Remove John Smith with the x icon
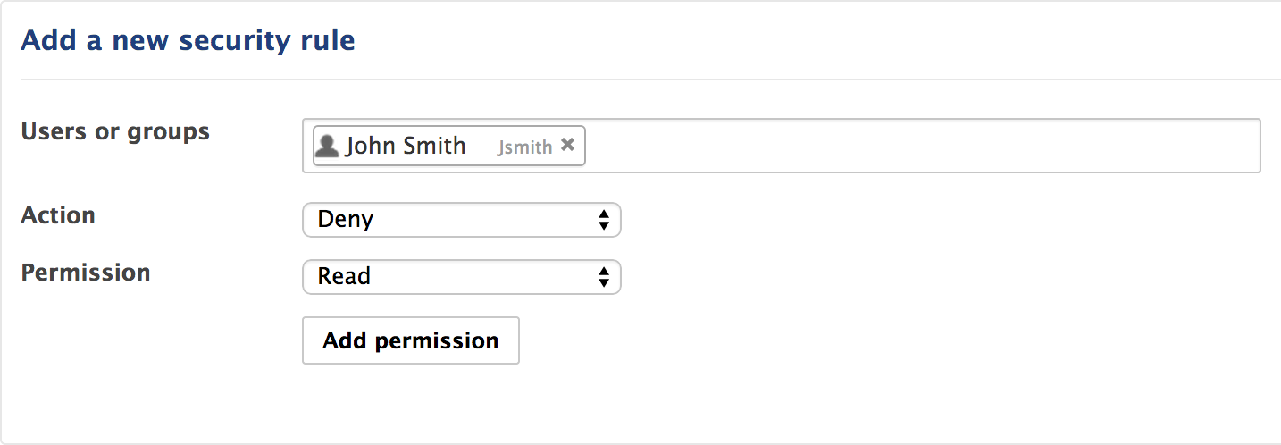 567,145
